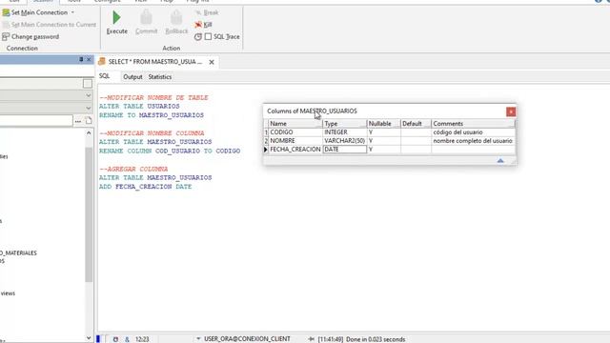610x343 pixels.
Task: Close the Columns of MAESTRO_USUARIOS popup
Action: coord(511,112)
